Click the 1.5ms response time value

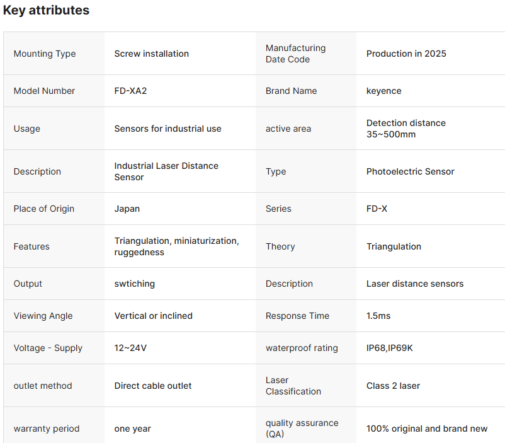point(378,316)
